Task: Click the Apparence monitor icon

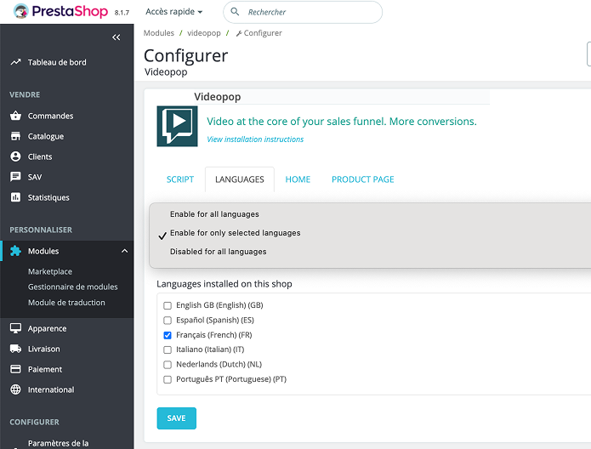Action: (x=15, y=328)
